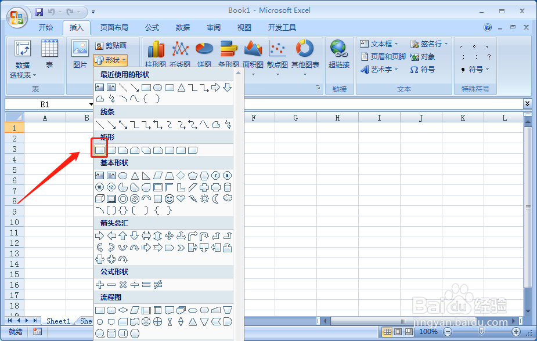537x341 pixels.
Task: Adjust the zoom slider handle
Action: click(481, 331)
